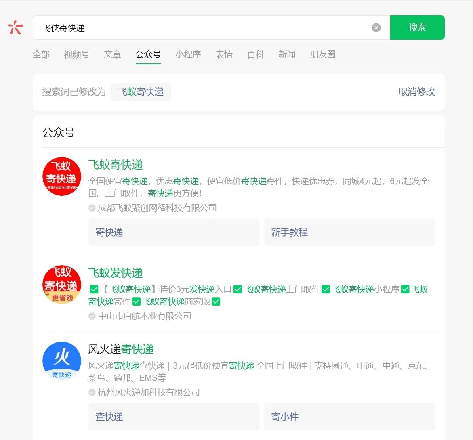Open the 风火递寄快递 account title link

pos(121,349)
